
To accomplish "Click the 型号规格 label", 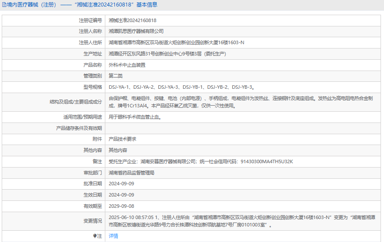I will [93, 87].
